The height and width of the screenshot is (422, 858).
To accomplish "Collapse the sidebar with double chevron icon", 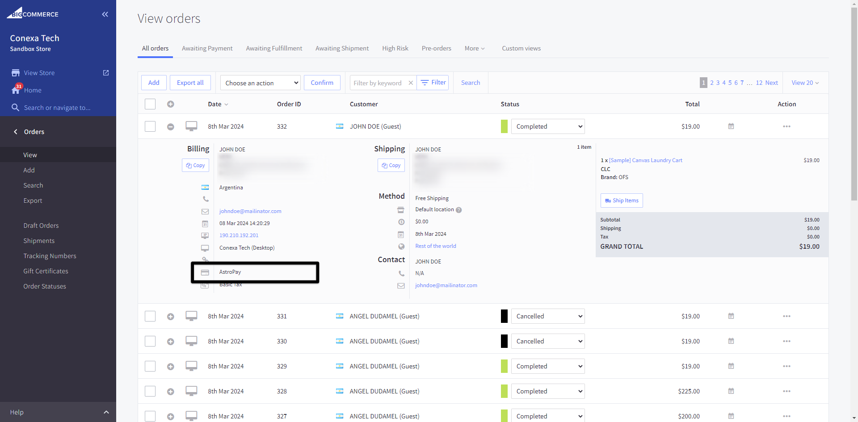I will (105, 14).
